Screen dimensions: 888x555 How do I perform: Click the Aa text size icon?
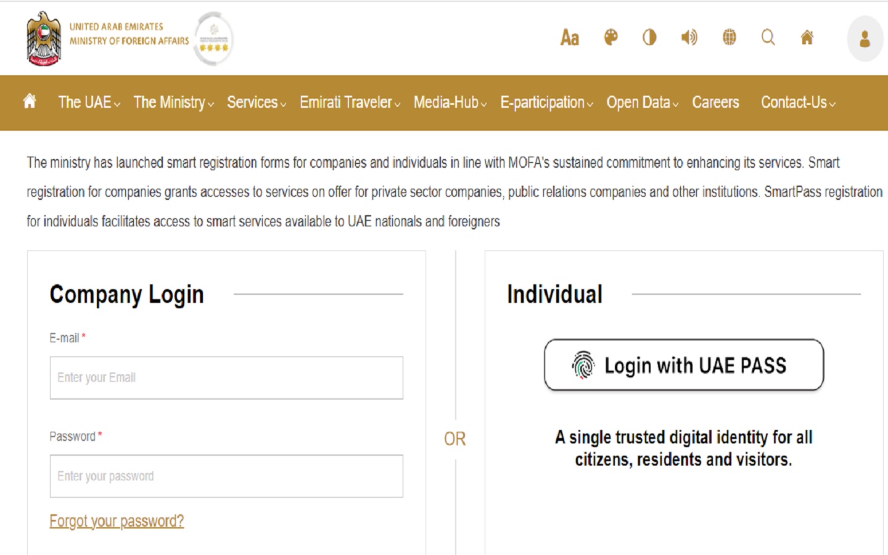click(x=569, y=38)
